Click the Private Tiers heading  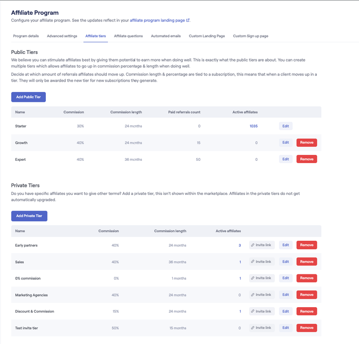[x=25, y=185]
